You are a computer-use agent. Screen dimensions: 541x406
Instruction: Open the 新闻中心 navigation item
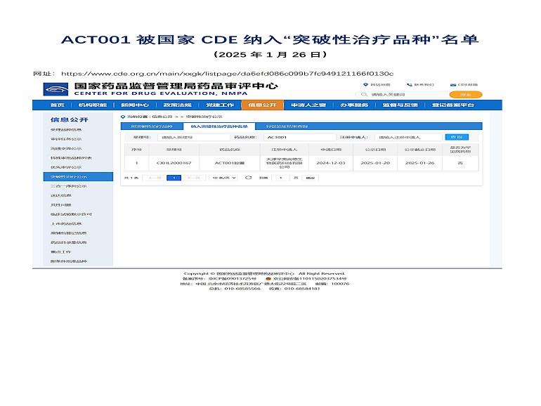click(135, 105)
